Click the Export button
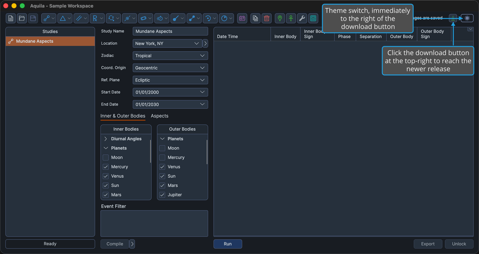This screenshot has width=479, height=254. click(x=428, y=244)
